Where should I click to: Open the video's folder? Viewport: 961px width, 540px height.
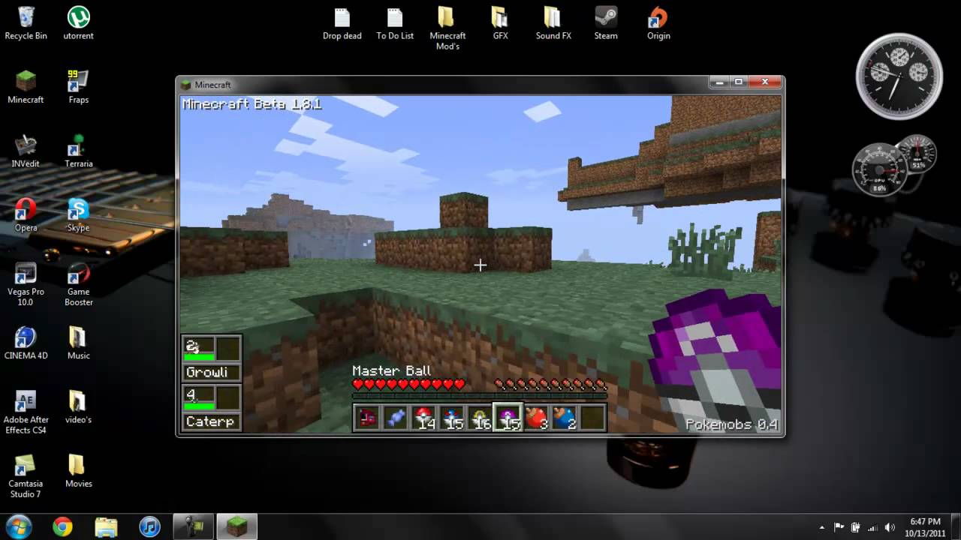pos(78,407)
